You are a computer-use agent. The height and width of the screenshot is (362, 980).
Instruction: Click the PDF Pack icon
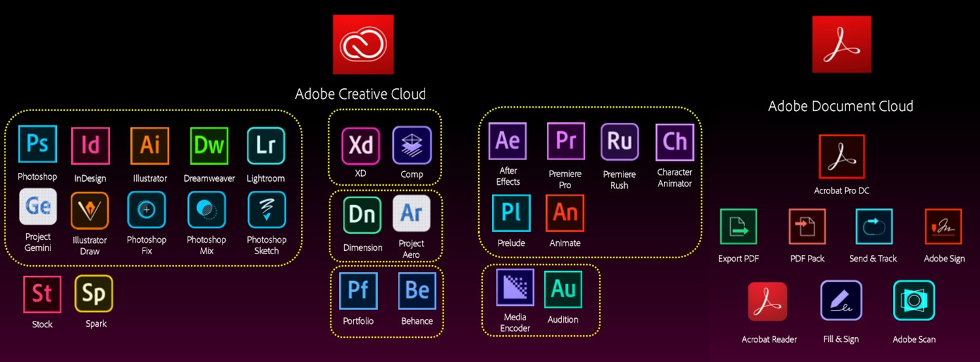807,227
